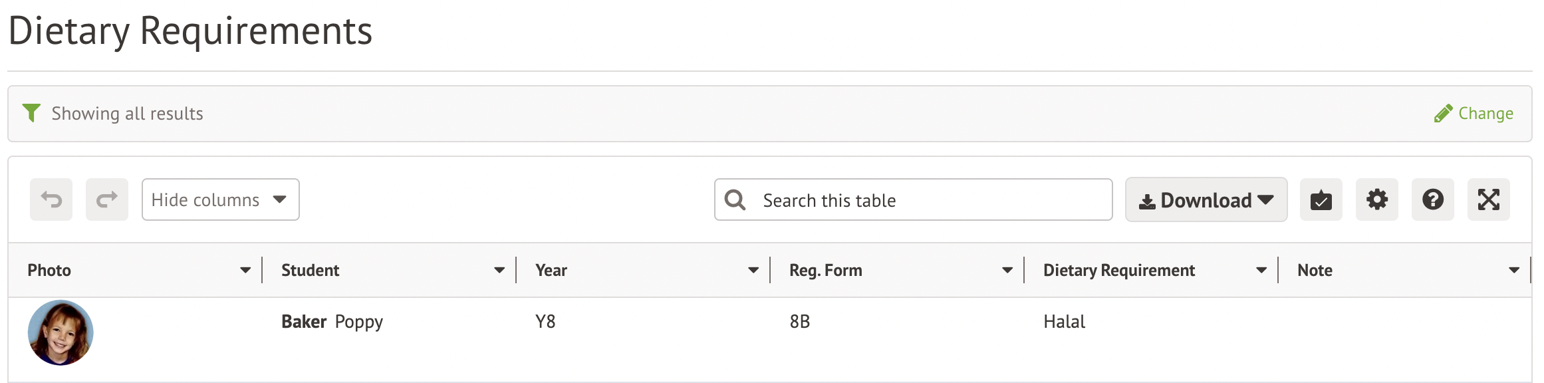
Task: Click the search magnifier icon
Action: click(735, 200)
